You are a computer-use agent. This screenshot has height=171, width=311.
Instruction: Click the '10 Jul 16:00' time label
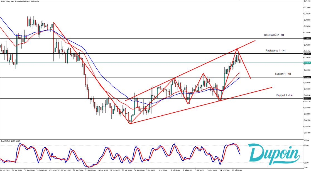tap(213, 170)
